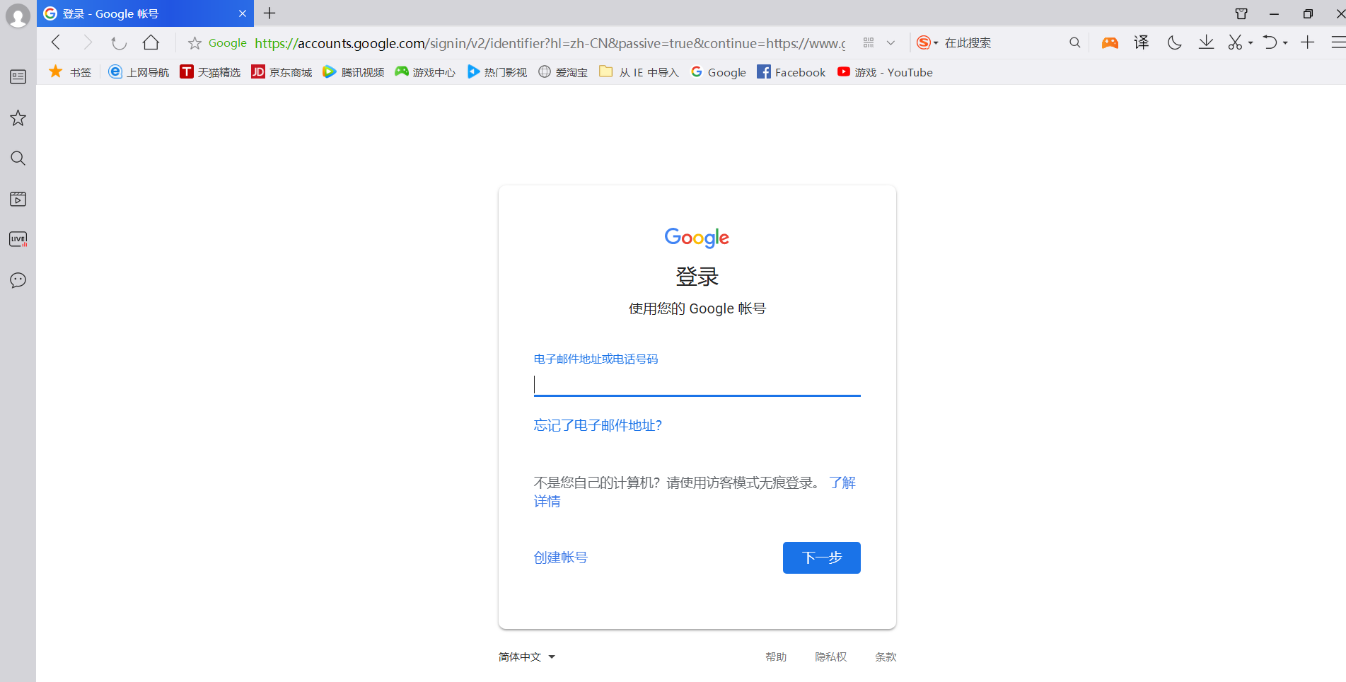
Task: Toggle night mode moon icon
Action: tap(1174, 42)
